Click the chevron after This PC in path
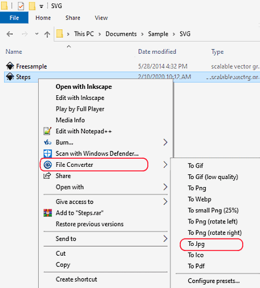 [99, 34]
